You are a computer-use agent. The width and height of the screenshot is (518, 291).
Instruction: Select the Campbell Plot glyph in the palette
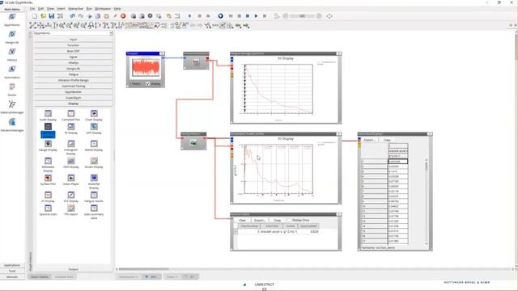pyautogui.click(x=71, y=116)
